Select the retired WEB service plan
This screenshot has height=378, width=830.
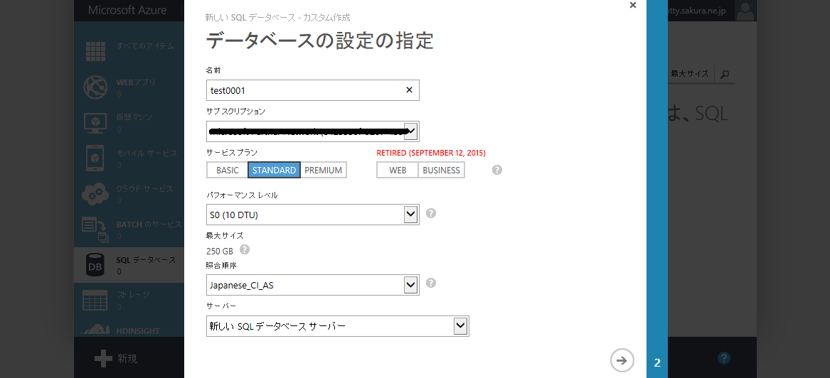pyautogui.click(x=398, y=171)
